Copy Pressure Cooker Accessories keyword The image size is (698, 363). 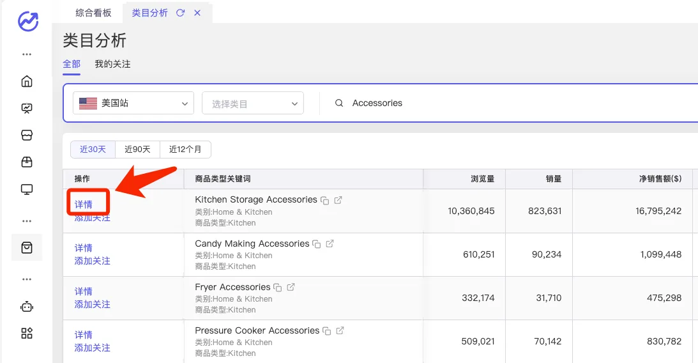tap(327, 331)
